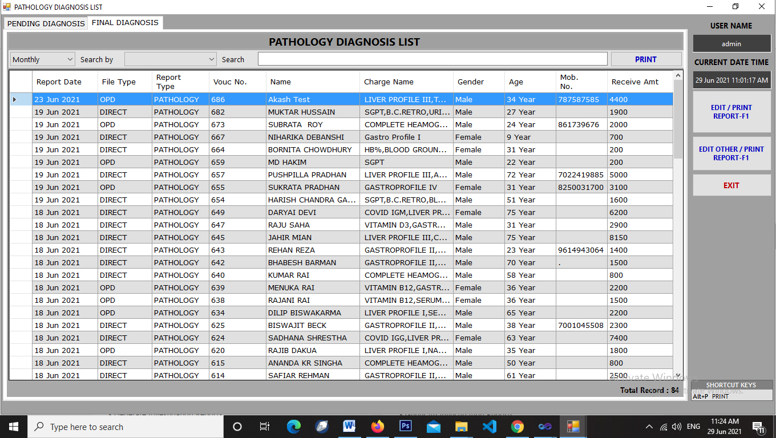Image resolution: width=776 pixels, height=438 pixels.
Task: Click the window title bar app icon
Action: [x=7, y=7]
